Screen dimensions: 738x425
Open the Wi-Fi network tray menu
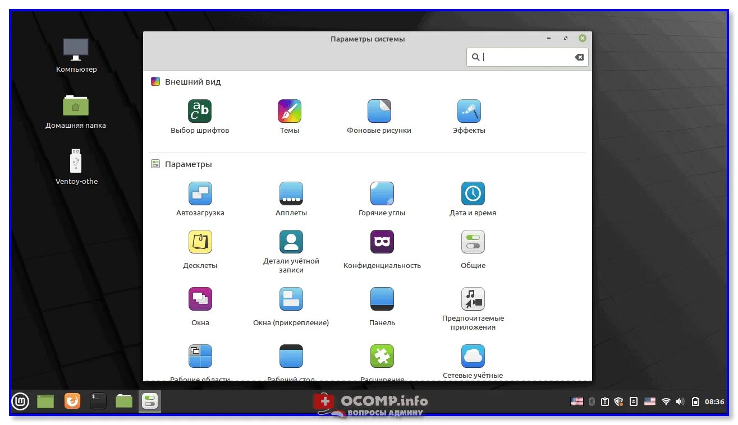(x=666, y=401)
